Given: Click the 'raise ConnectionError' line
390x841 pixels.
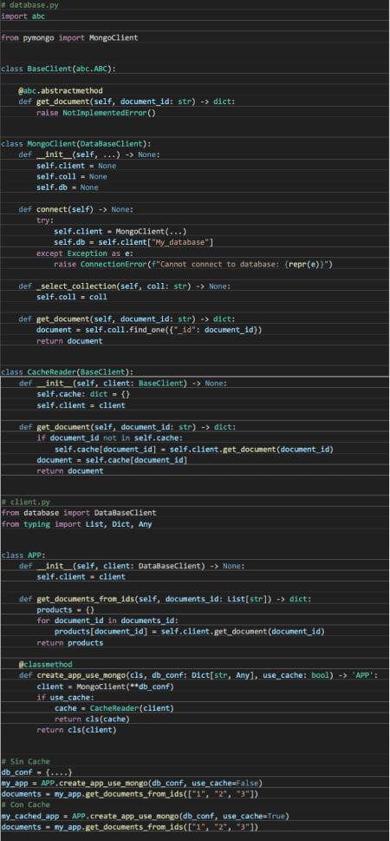Looking at the screenshot, I should coord(193,265).
